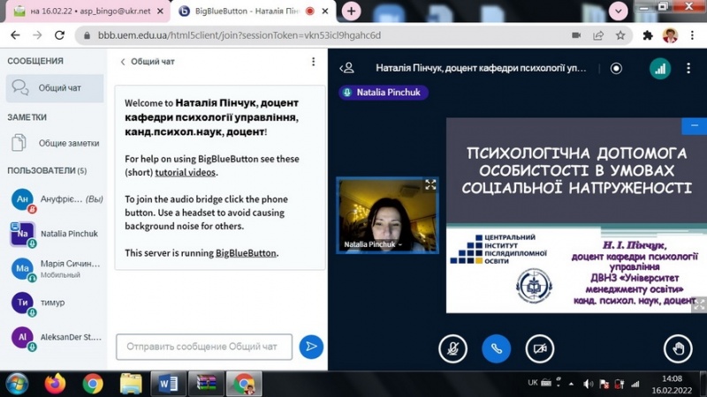The height and width of the screenshot is (397, 707).
Task: Raise hand using the hand icon
Action: tap(679, 348)
